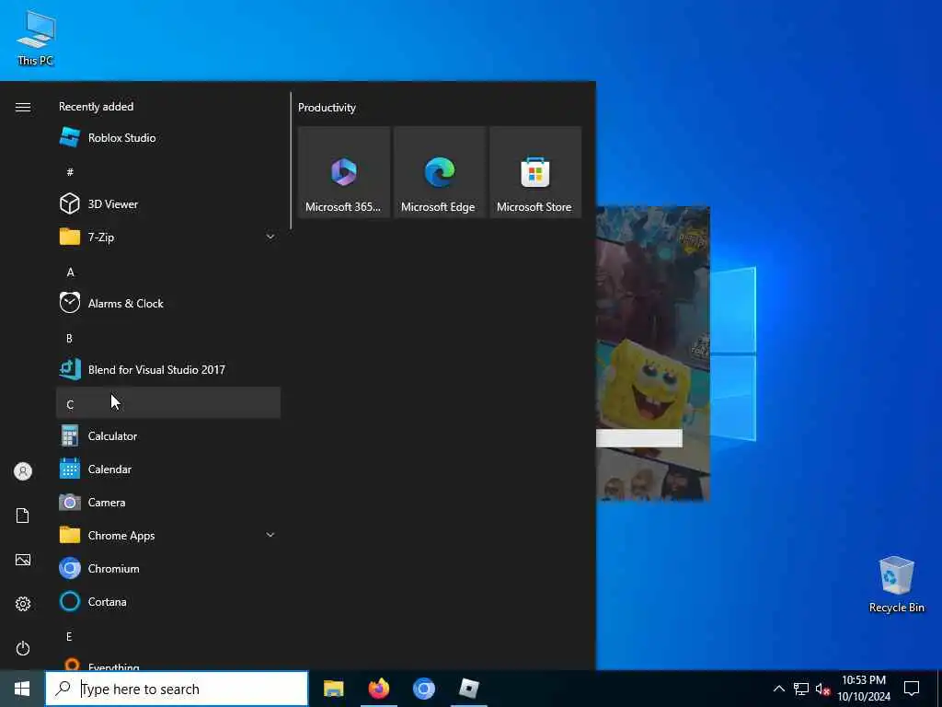
Task: Switch to Chromium on taskbar
Action: pyautogui.click(x=423, y=689)
